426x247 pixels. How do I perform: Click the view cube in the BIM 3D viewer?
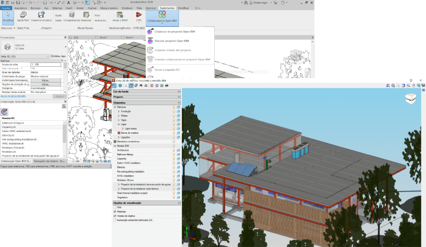coord(410,99)
